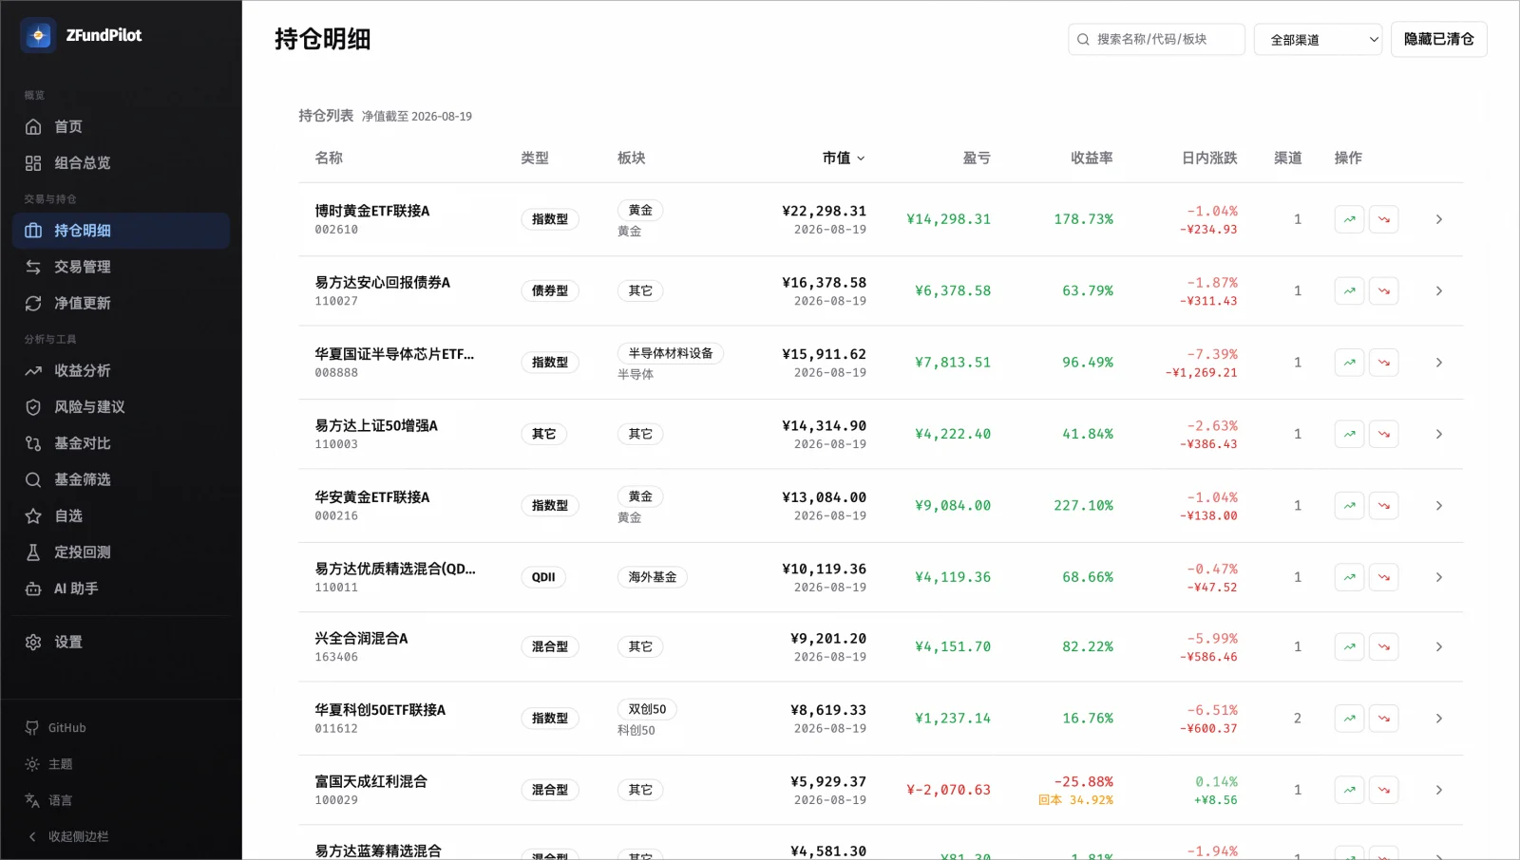Image resolution: width=1520 pixels, height=860 pixels.
Task: Open 风险与建议 in the sidebar
Action: [121, 406]
